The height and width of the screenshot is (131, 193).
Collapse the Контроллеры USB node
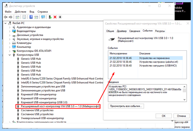pyautogui.click(x=10, y=55)
